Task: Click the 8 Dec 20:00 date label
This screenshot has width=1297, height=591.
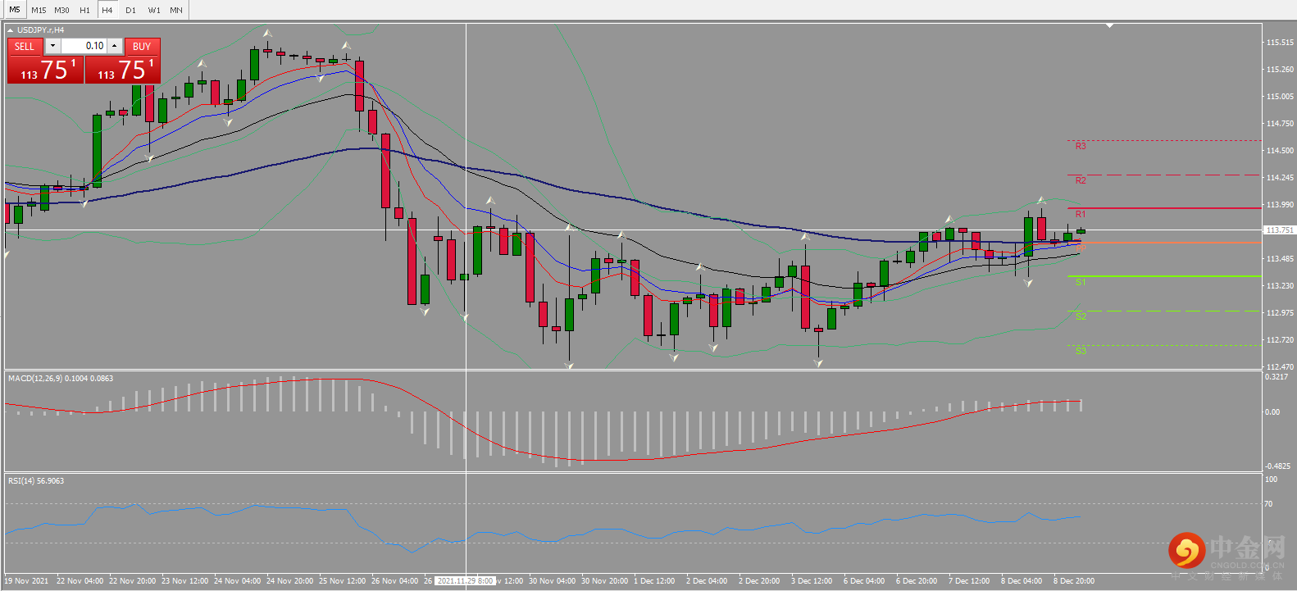Action: (1074, 581)
